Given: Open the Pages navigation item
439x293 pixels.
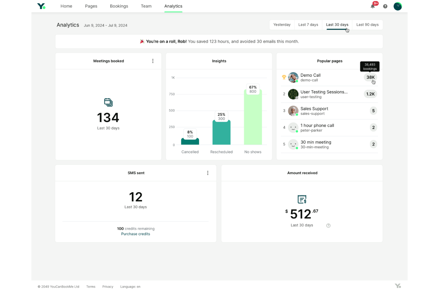Looking at the screenshot, I should coord(91,6).
